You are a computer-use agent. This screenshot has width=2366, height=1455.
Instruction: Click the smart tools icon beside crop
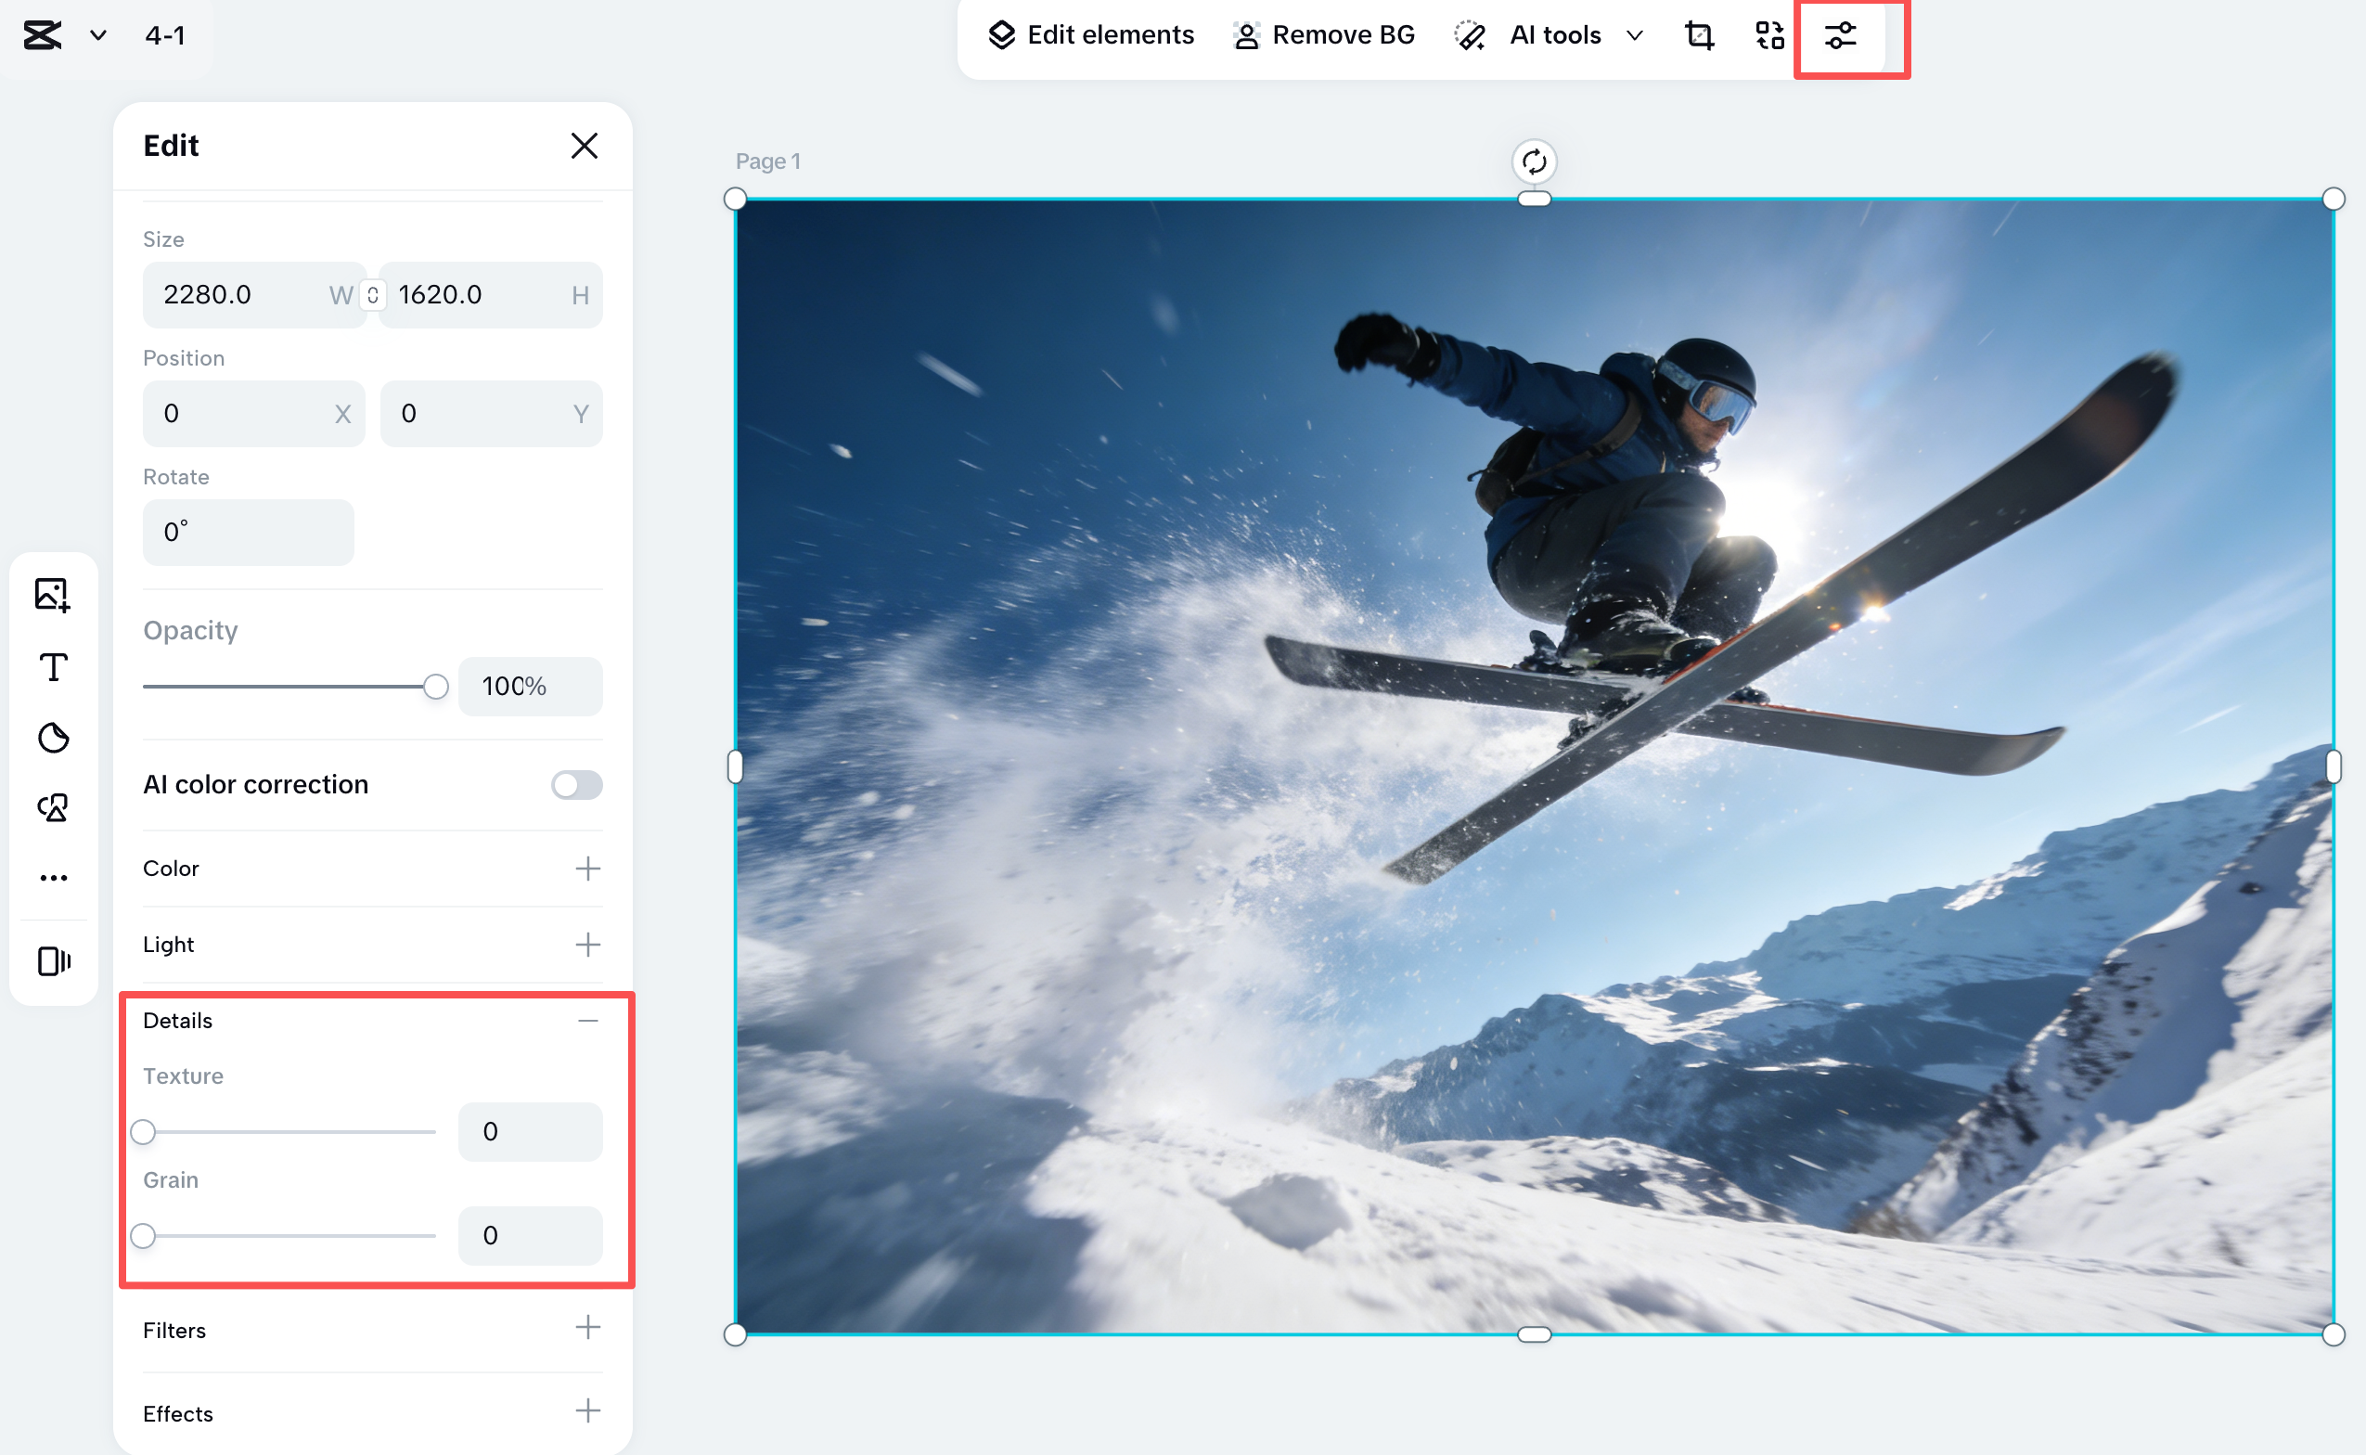(1769, 35)
